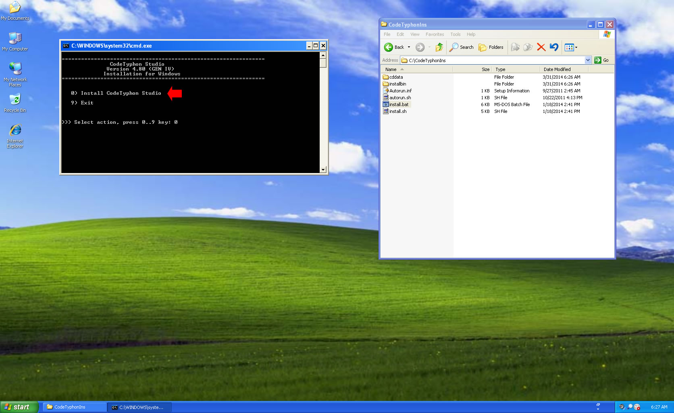
Task: Select My Network Places desktop icon
Action: point(15,75)
